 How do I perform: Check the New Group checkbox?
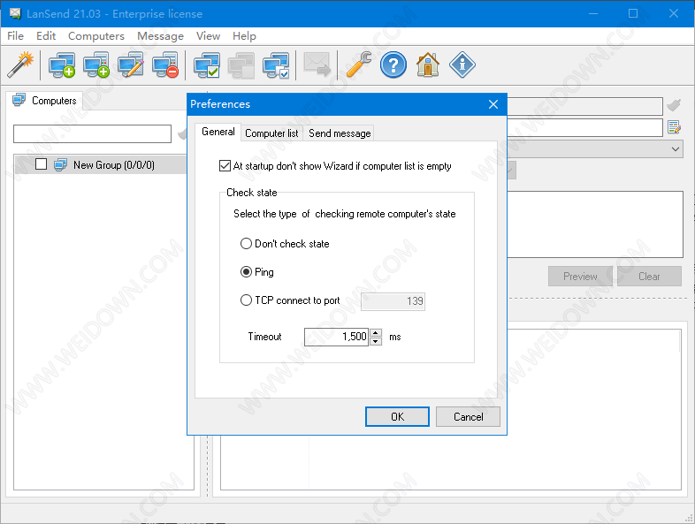pos(41,164)
